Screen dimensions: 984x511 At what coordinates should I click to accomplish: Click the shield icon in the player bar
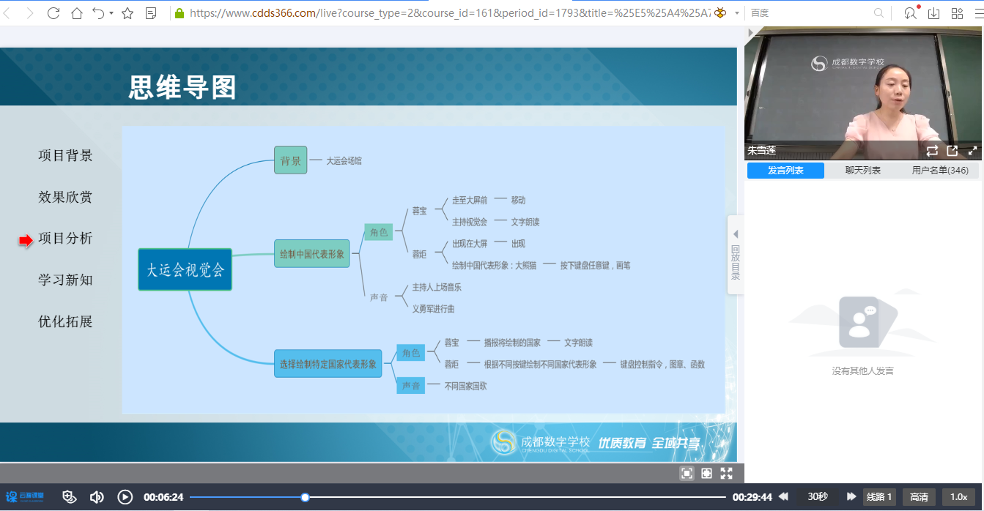(x=70, y=497)
